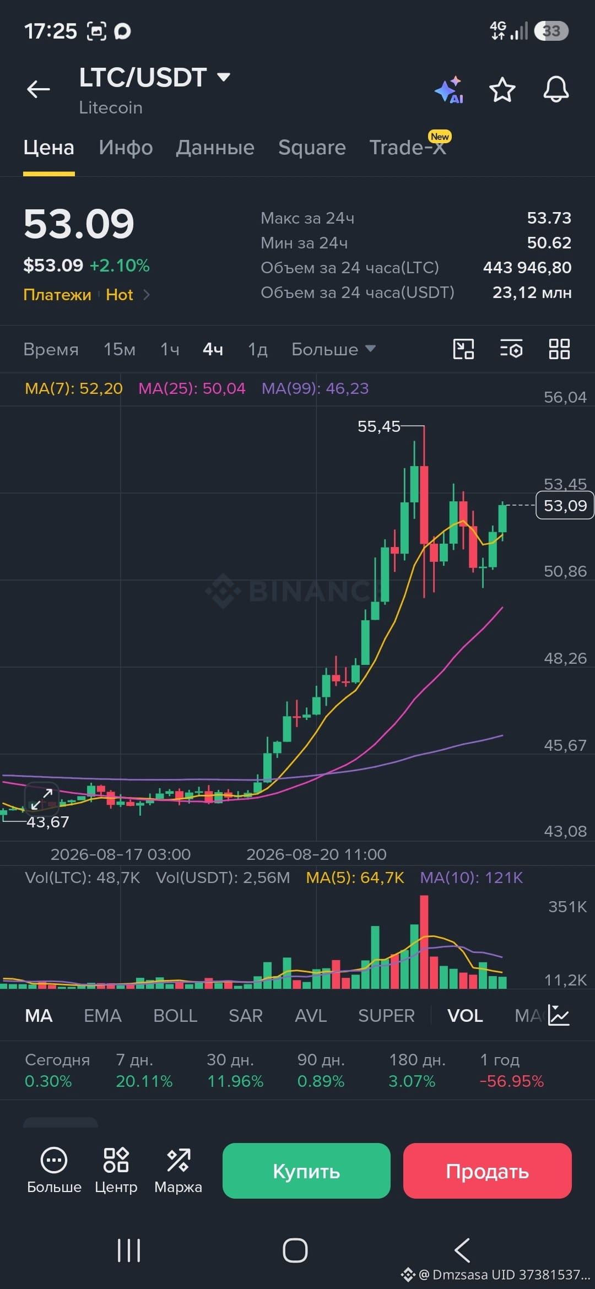Tap the 55,45 high price marker

tap(378, 426)
